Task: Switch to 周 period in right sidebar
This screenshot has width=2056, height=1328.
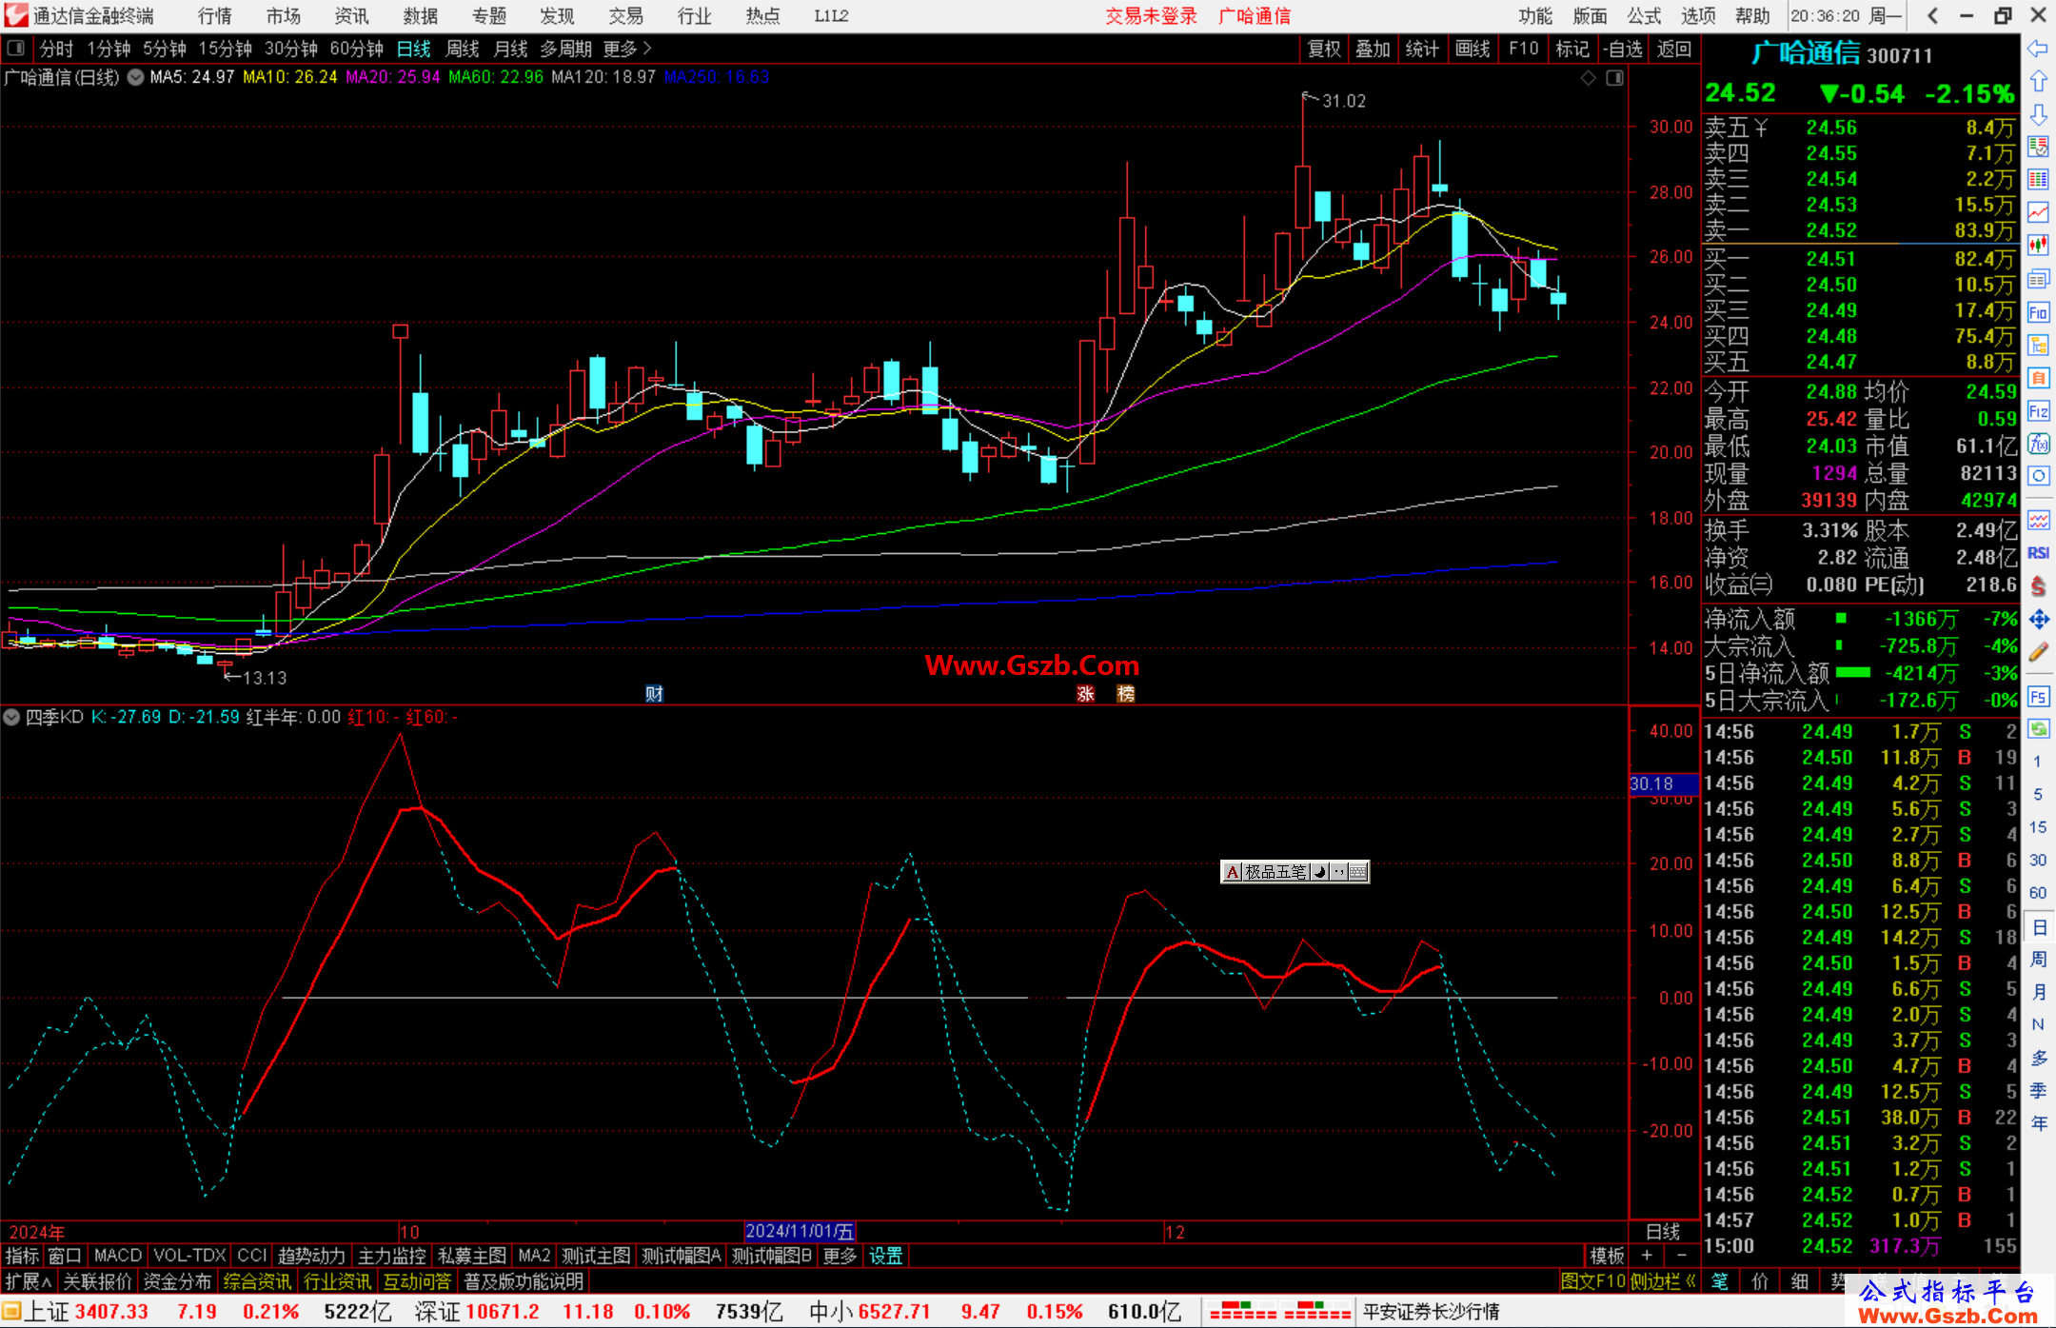Action: (2038, 959)
